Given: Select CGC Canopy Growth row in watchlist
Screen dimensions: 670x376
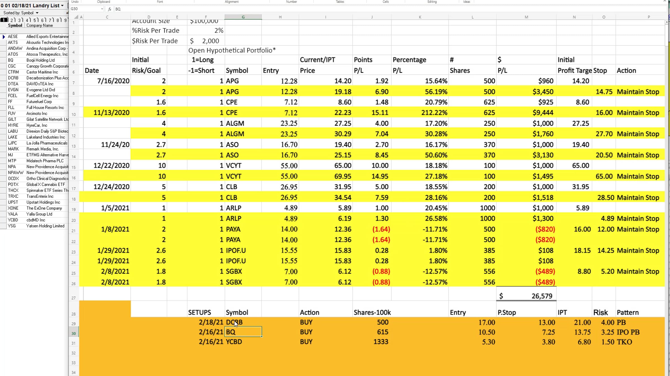Looking at the screenshot, I should coord(34,66).
